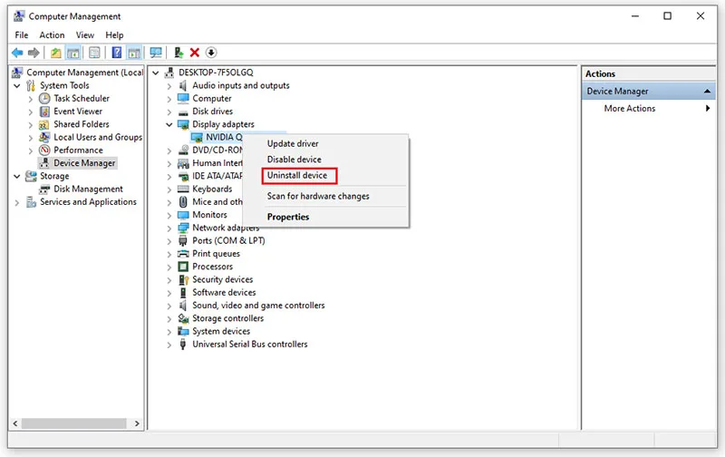This screenshot has width=725, height=457.
Task: Select DVD/CD-ROM drives category
Action: [x=217, y=151]
